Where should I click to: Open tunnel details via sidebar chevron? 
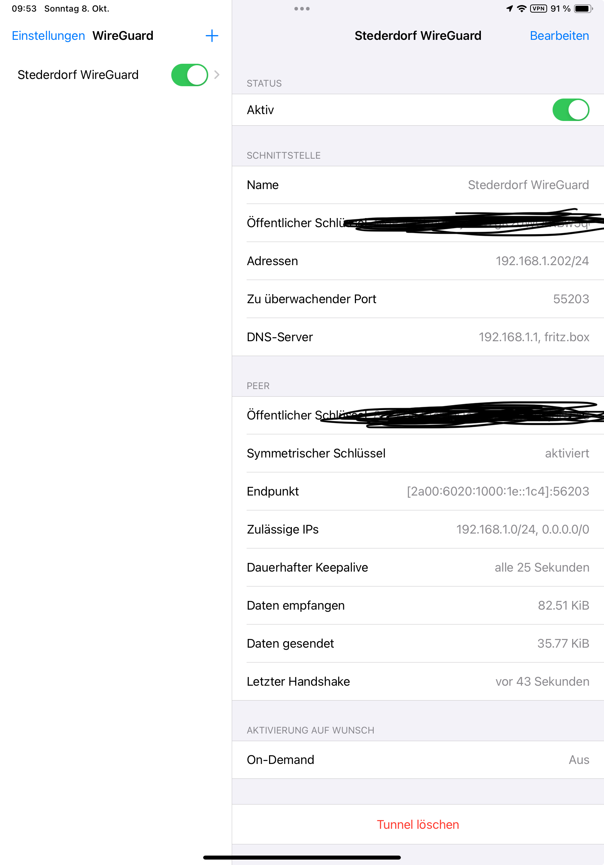(x=217, y=75)
